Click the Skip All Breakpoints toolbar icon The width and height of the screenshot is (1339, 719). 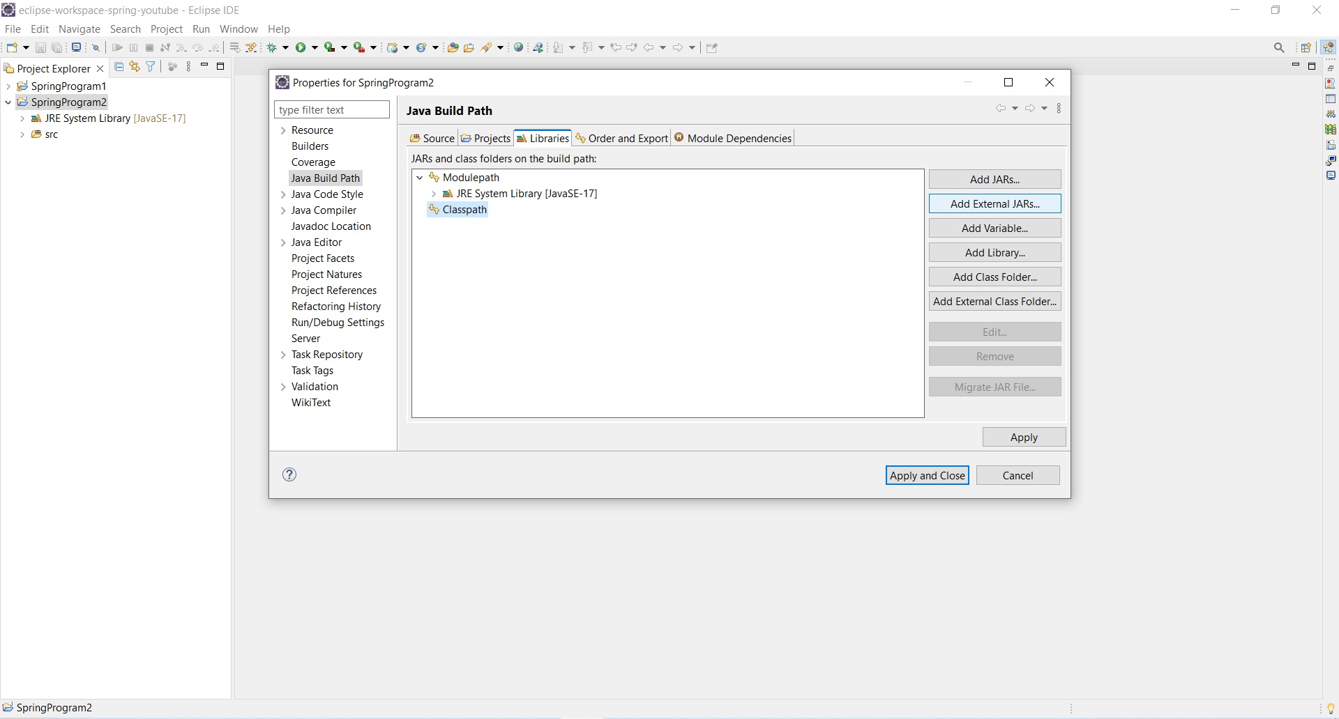click(x=96, y=47)
